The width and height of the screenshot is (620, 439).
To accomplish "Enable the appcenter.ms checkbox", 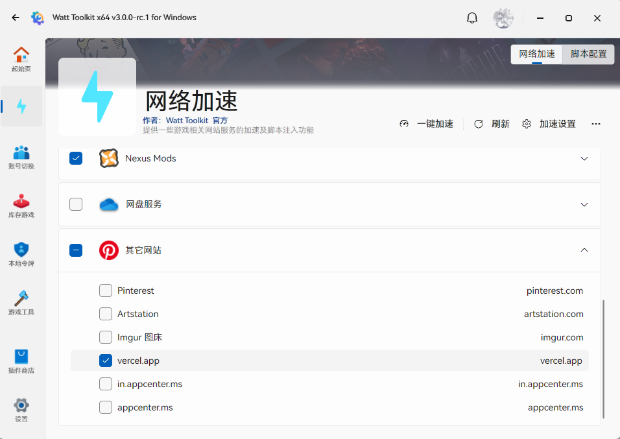I will (x=106, y=407).
